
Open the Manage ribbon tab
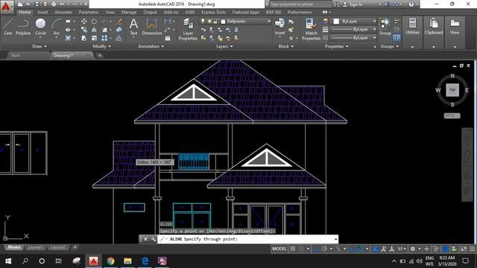point(129,12)
